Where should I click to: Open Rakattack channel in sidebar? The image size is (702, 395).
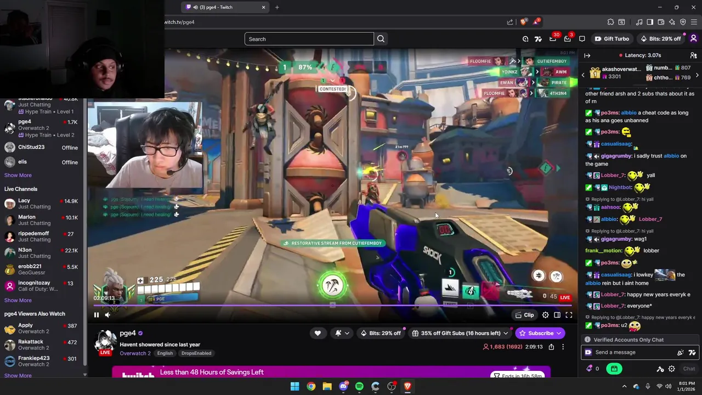pos(42,345)
